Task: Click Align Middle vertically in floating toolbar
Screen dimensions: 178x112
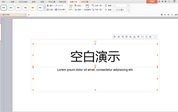Action: [x=131, y=37]
